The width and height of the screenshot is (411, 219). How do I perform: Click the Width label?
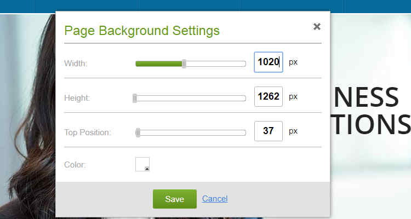point(76,64)
